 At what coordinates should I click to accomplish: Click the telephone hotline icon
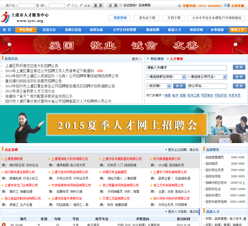click(179, 6)
